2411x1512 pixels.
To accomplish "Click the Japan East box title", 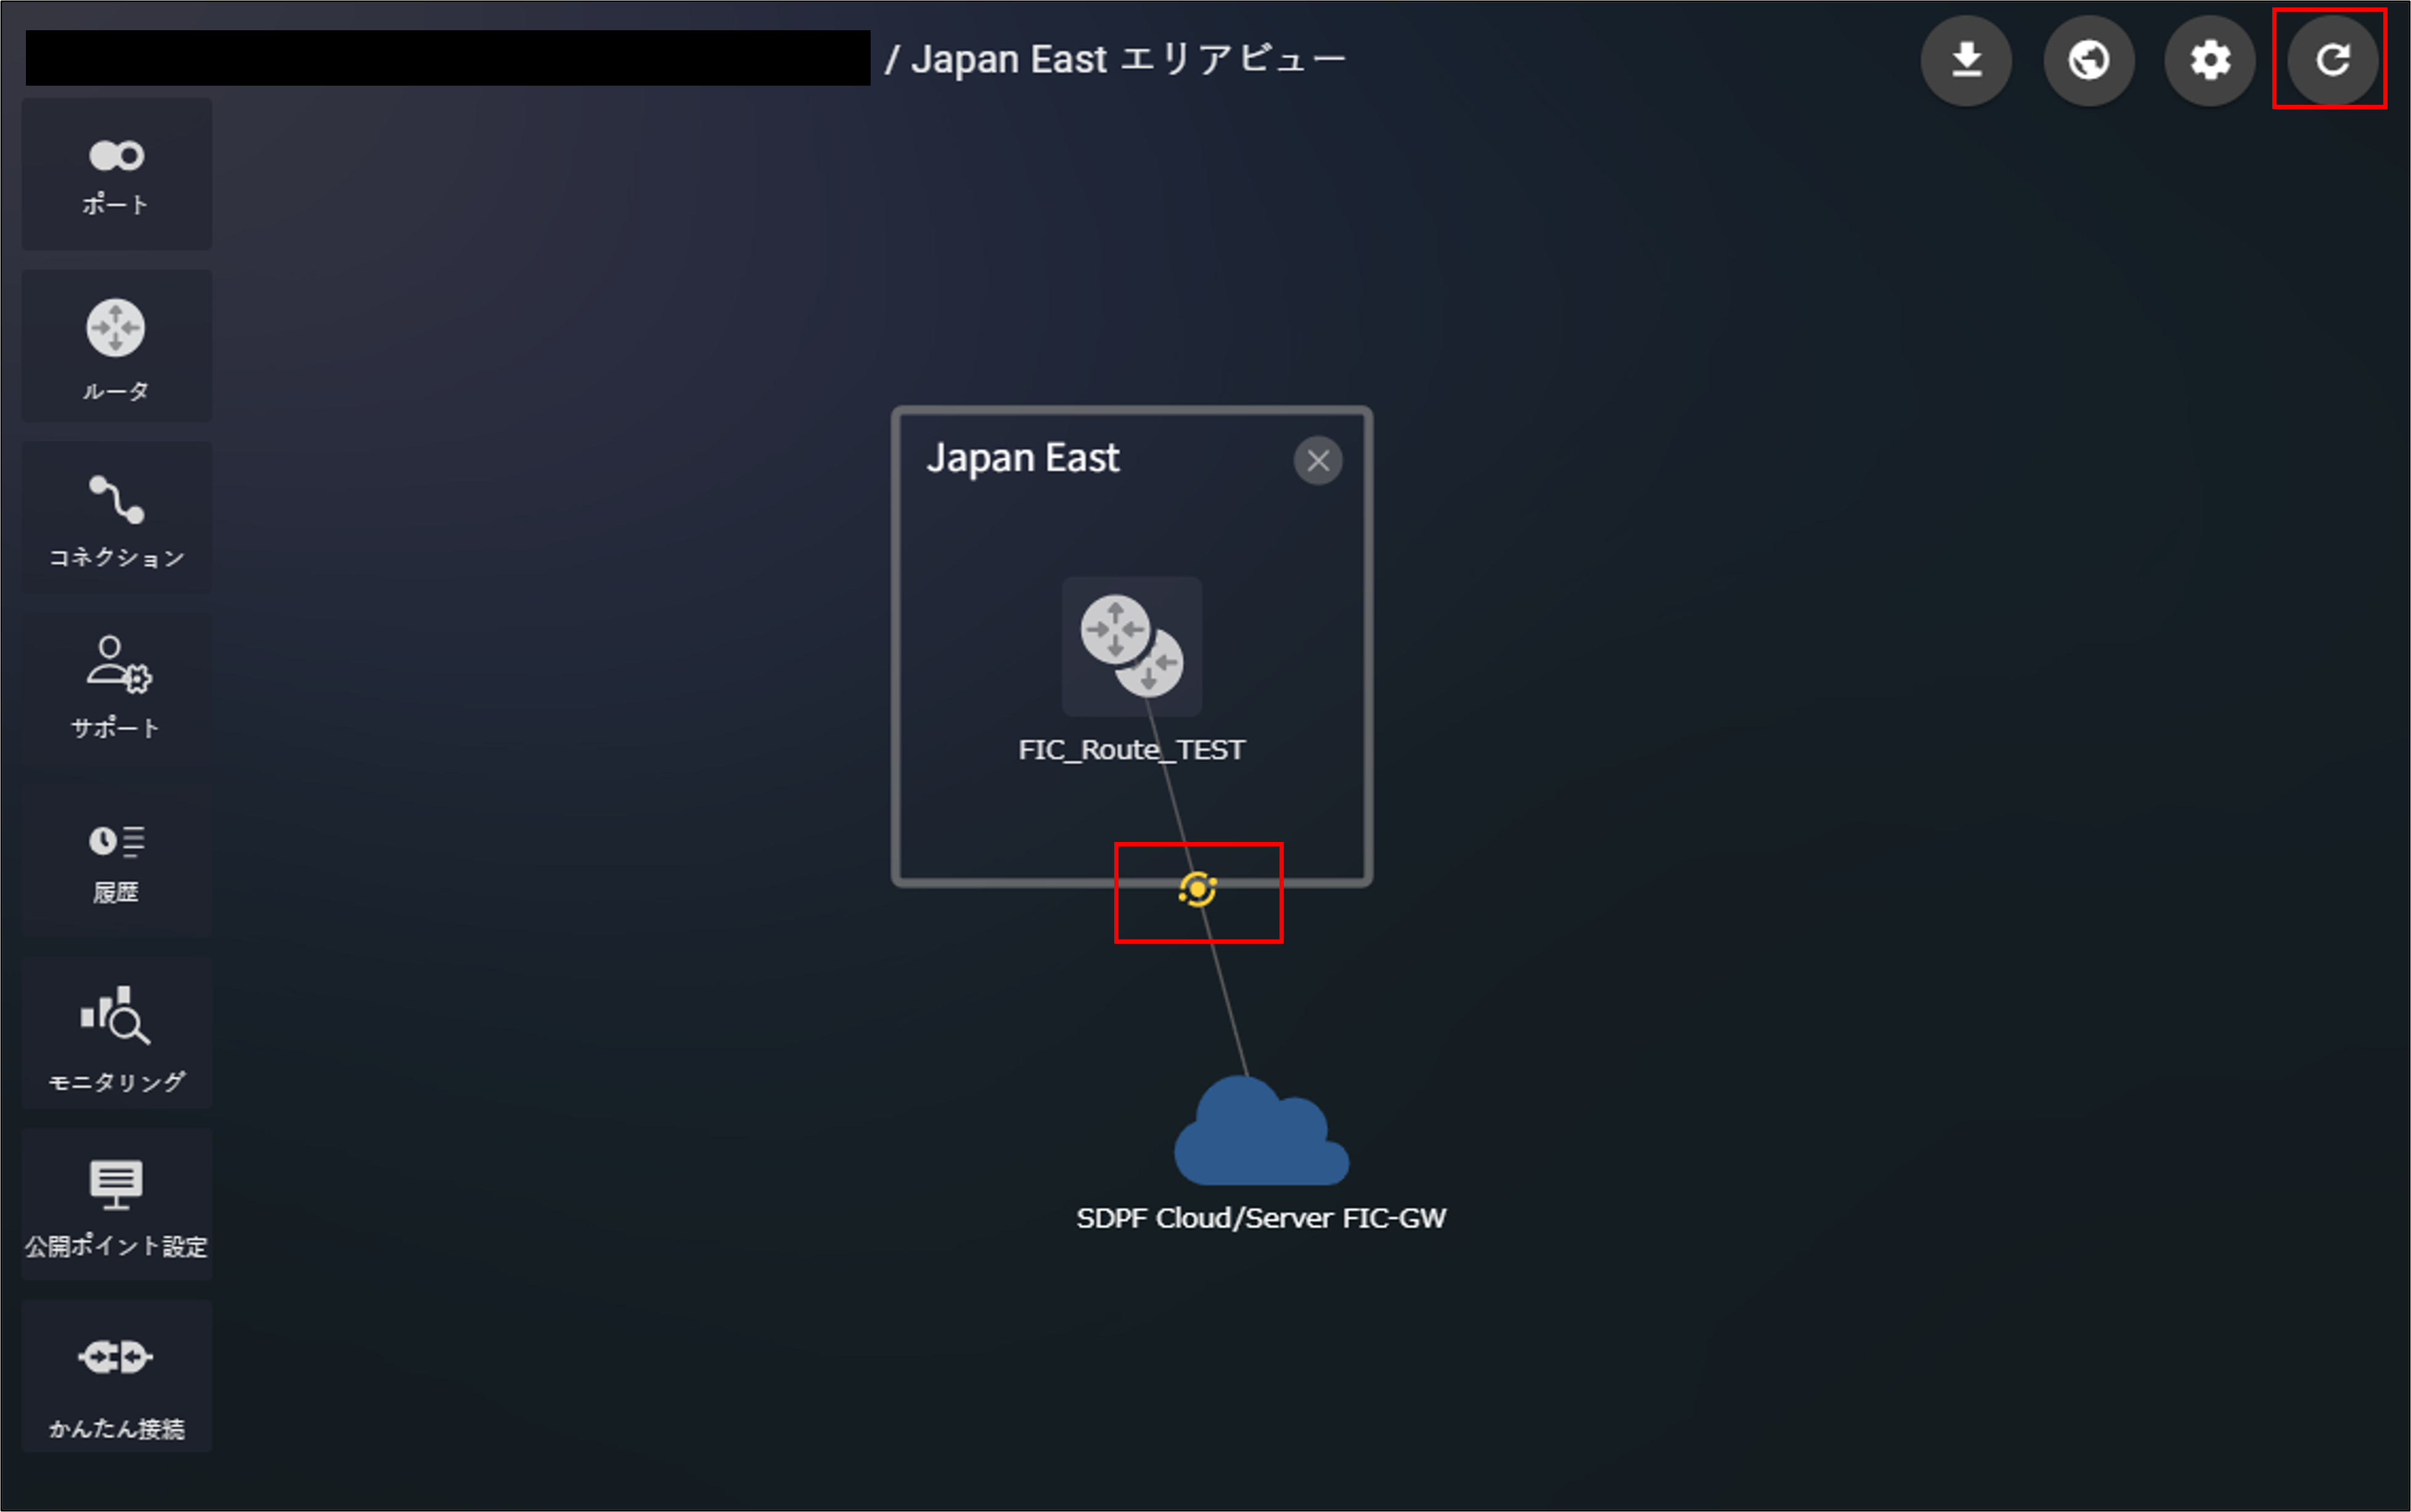I will click(x=1022, y=458).
